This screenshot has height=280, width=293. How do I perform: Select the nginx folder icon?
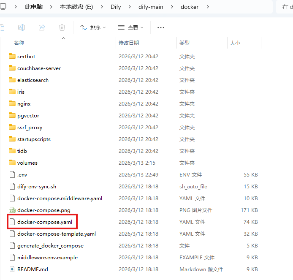click(12, 103)
